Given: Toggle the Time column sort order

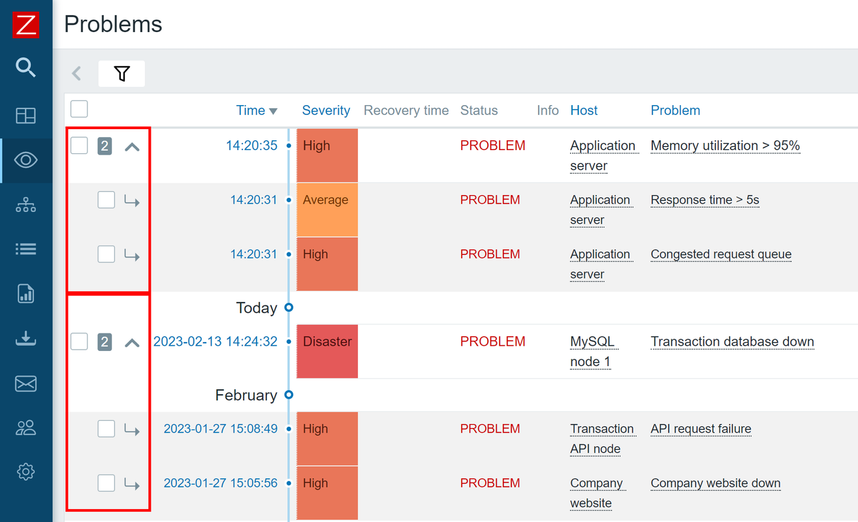Looking at the screenshot, I should coord(251,110).
